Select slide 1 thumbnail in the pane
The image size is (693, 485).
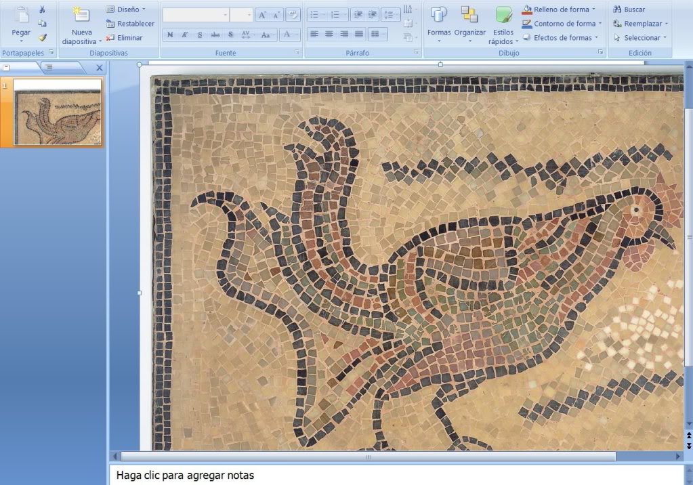point(58,112)
